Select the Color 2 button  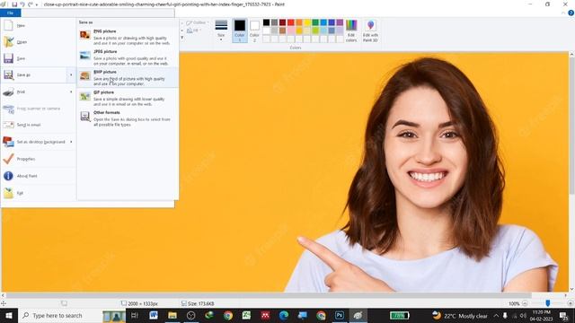(x=254, y=31)
